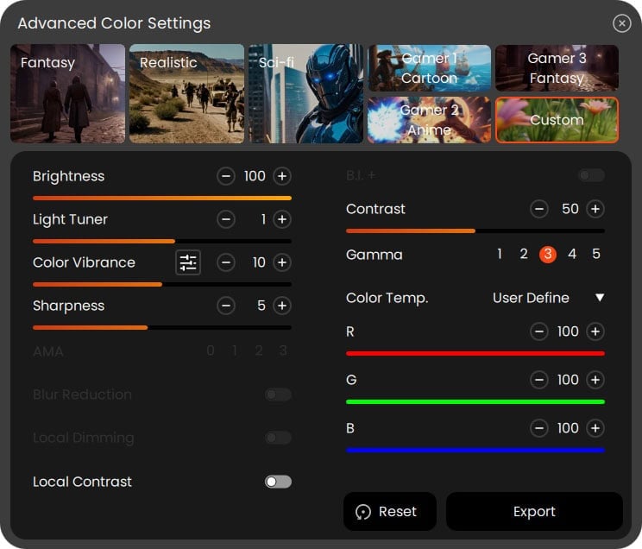Increase R channel value

click(x=595, y=331)
